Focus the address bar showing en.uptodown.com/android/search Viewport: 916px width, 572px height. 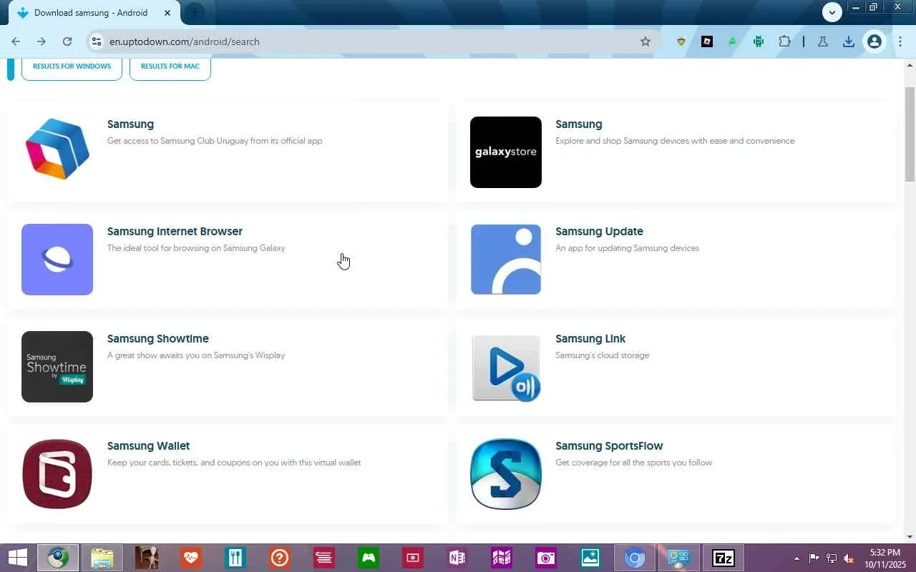pos(372,41)
